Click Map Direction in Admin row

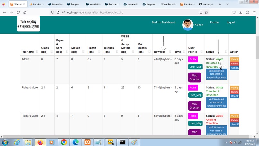coord(195,77)
